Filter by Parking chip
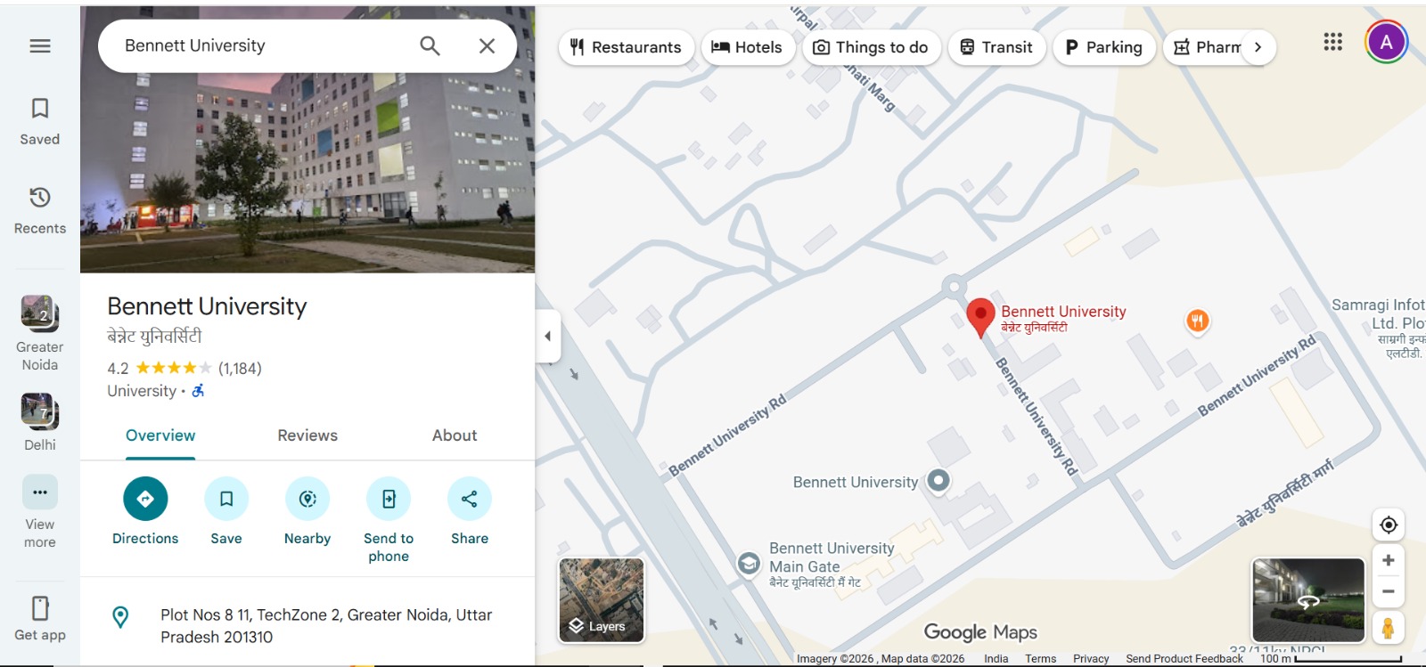Screen dimensions: 1426x667 (1103, 47)
